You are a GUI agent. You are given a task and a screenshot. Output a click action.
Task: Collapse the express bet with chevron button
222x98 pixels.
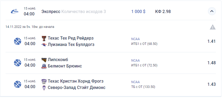(212, 11)
